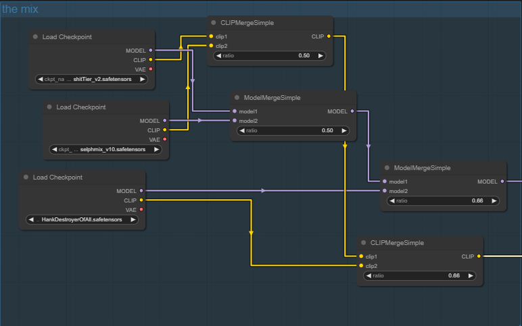Click collapse dot of ModelMergeSimple with ratio 0.66
The width and height of the screenshot is (522, 326).
click(387, 168)
